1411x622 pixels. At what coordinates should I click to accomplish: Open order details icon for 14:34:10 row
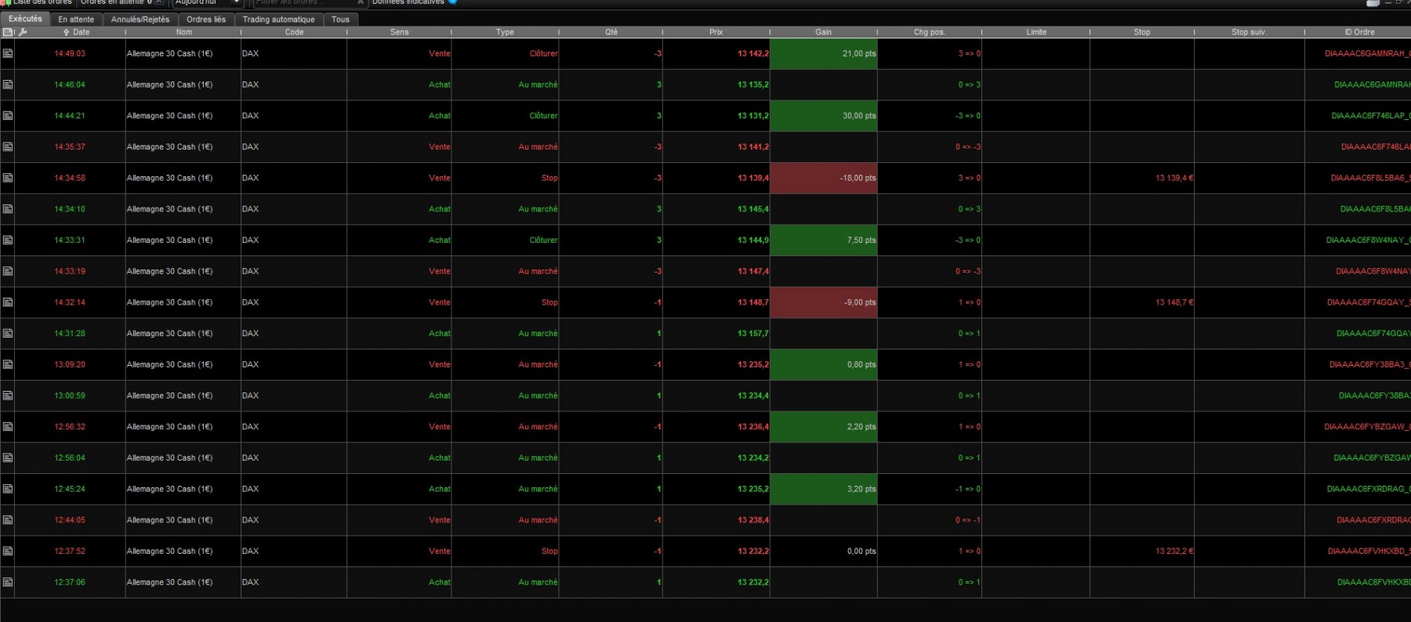(x=8, y=209)
